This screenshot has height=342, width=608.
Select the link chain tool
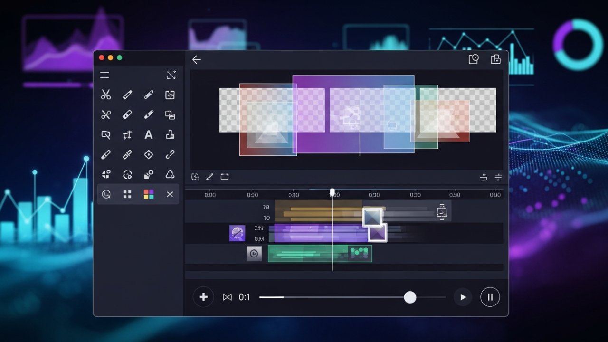click(170, 155)
